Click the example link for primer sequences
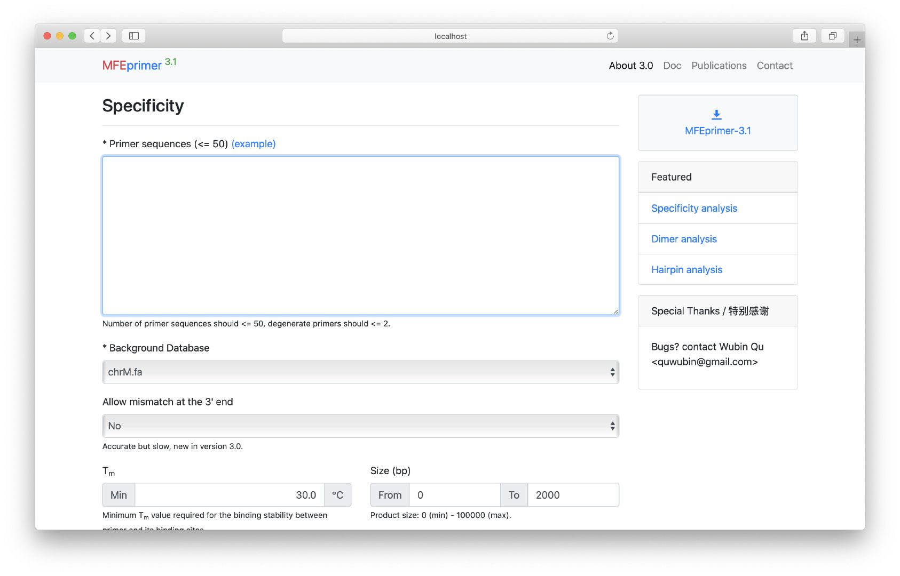 coord(254,143)
